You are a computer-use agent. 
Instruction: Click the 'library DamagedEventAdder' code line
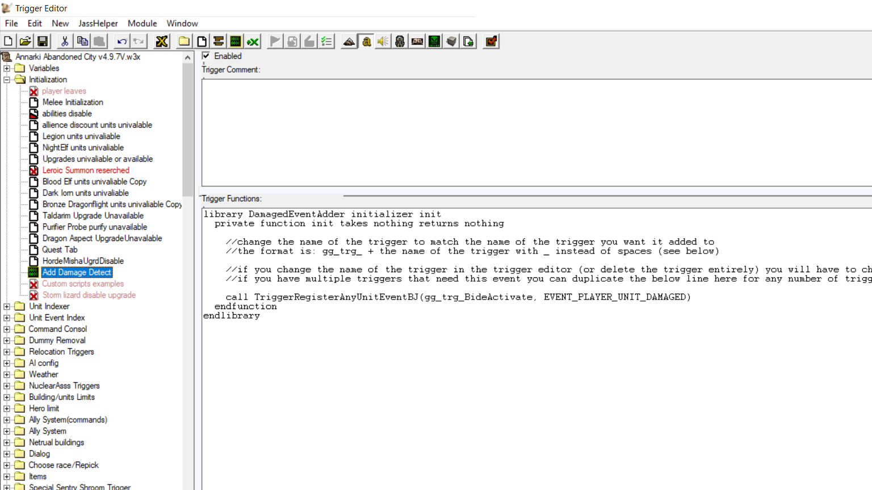coord(322,214)
